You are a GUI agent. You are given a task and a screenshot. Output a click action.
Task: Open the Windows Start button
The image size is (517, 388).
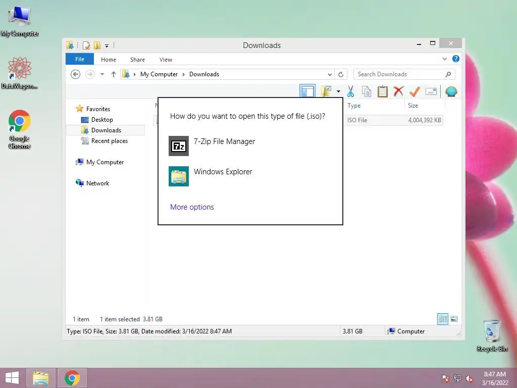tap(12, 378)
